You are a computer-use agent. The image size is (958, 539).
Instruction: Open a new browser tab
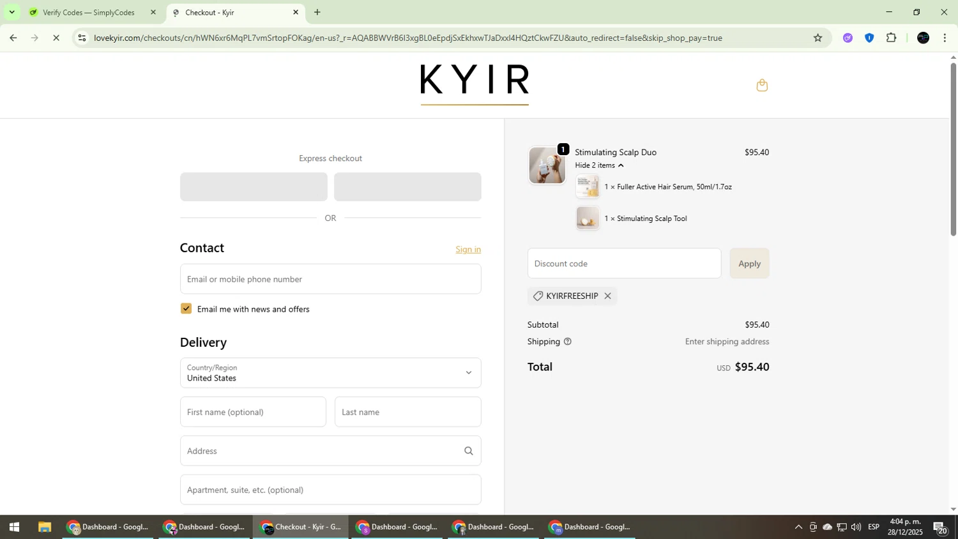[317, 12]
